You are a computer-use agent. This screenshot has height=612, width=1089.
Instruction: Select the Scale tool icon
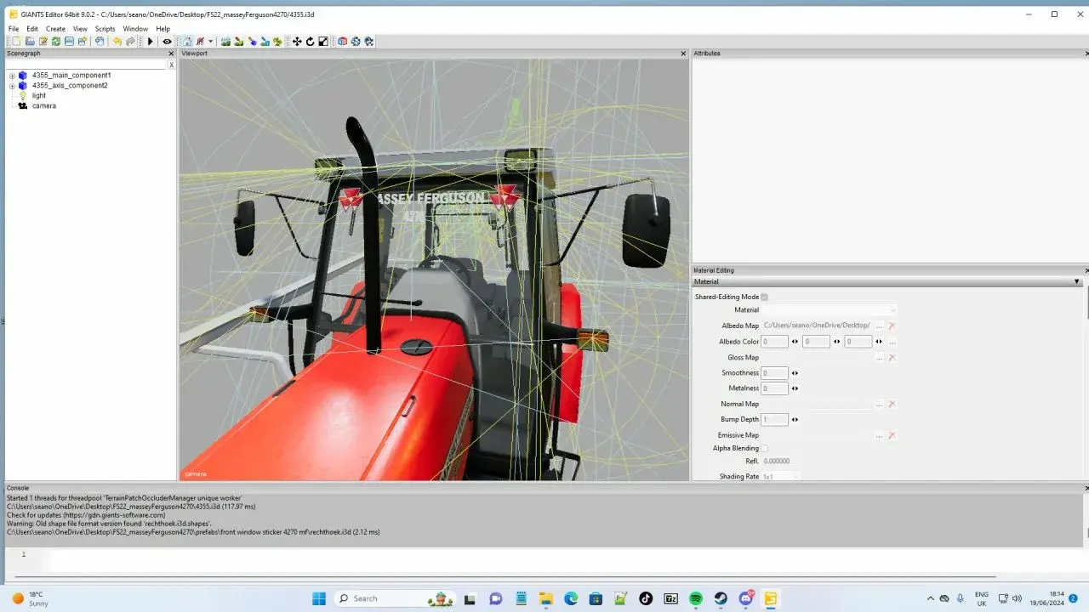pos(323,42)
